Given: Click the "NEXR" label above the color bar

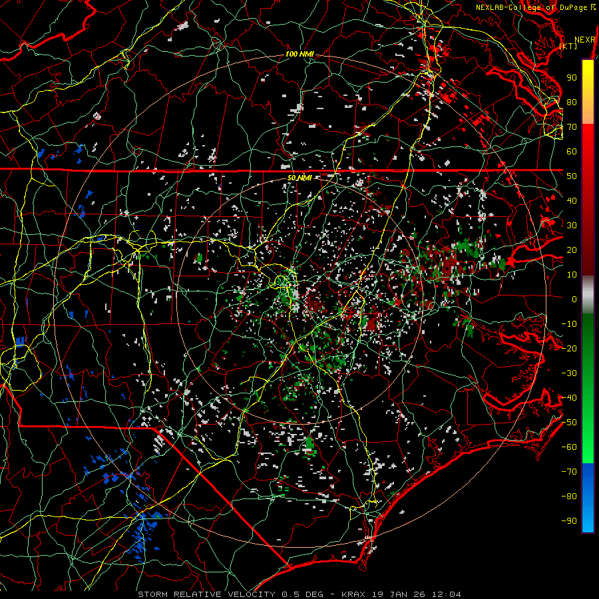Looking at the screenshot, I should (x=585, y=40).
